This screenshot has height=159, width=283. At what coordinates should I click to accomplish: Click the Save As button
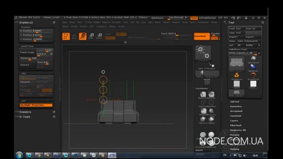[x=253, y=29]
